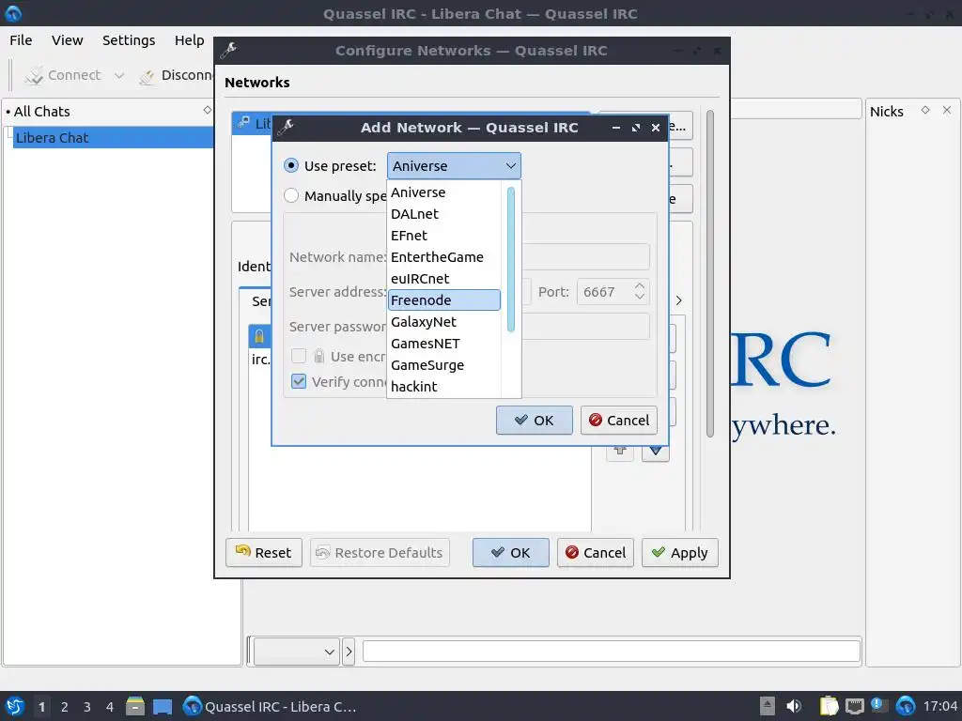962x721 pixels.
Task: Close the Nicks panel
Action: pos(947,110)
